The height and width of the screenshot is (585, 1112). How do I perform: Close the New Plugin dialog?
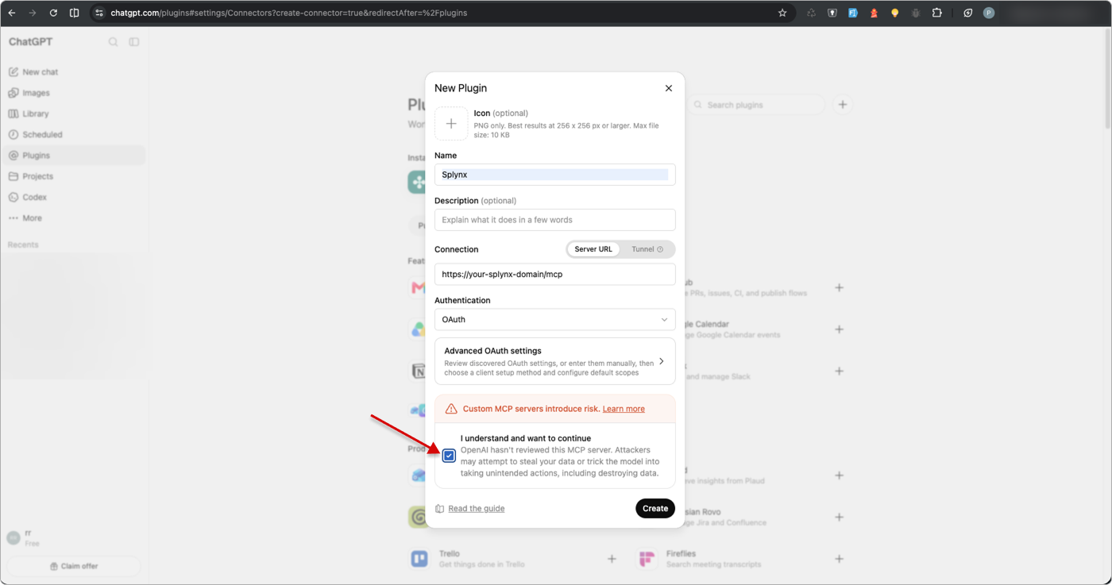tap(669, 88)
